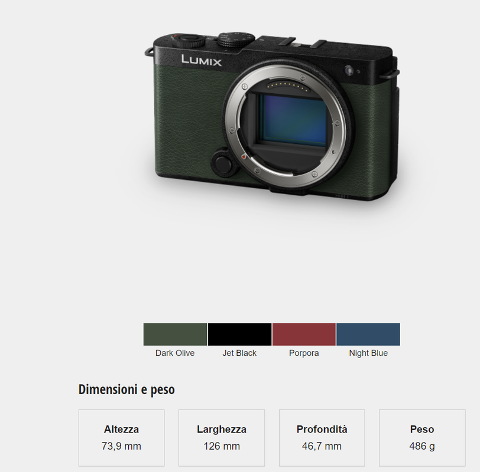Viewport: 480px width, 472px height.
Task: Select the Altezza 73,9 mm card
Action: 122,438
